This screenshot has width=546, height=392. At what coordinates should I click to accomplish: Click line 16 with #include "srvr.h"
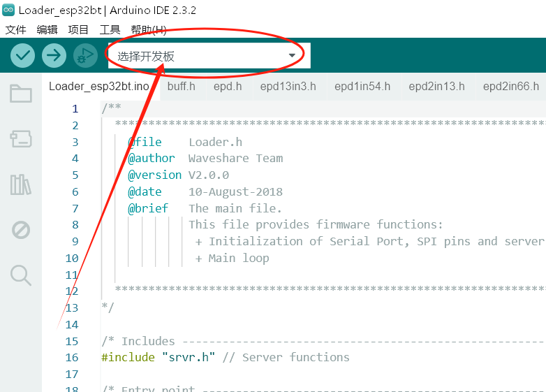pyautogui.click(x=225, y=357)
